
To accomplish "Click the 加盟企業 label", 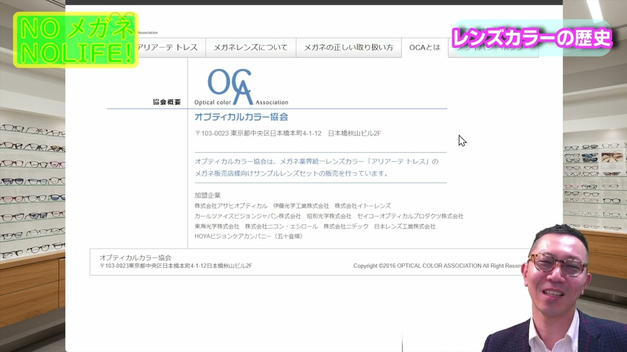I will tap(208, 195).
